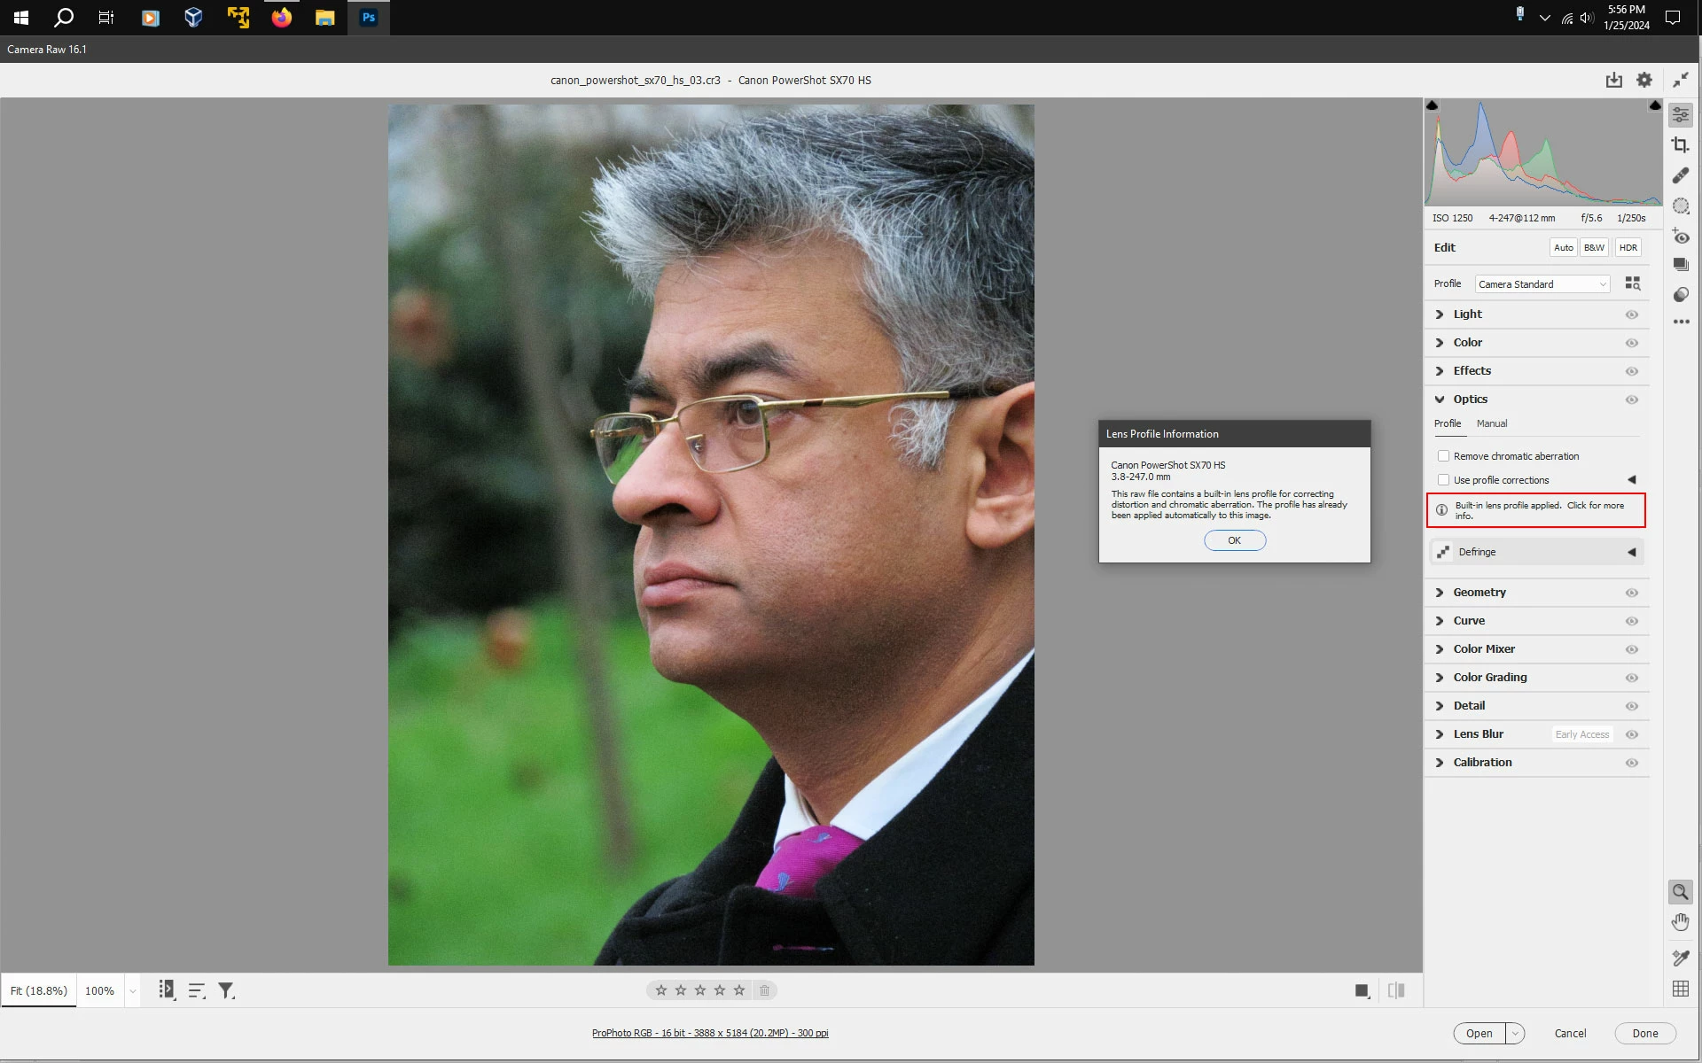Screen dimensions: 1702x1063
Task: Expand the Geometry panel
Action: (1479, 593)
